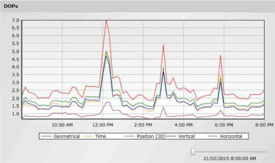This screenshot has height=163, width=275.
Task: Click the 21/02/2015 8:00:00 AM timestamp
Action: click(x=230, y=159)
